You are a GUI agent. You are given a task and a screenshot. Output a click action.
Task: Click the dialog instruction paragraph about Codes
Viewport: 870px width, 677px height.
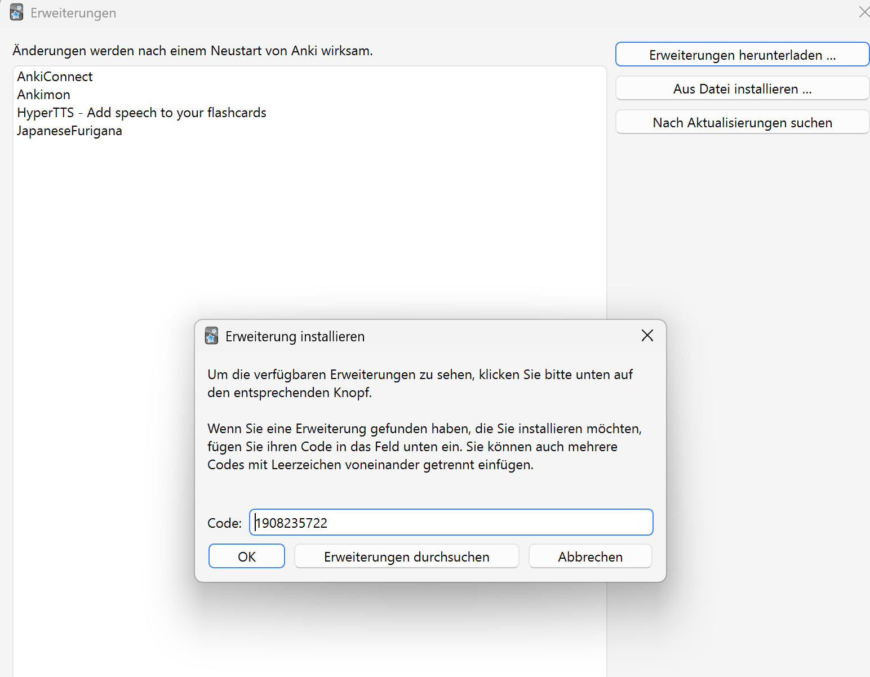click(x=424, y=447)
